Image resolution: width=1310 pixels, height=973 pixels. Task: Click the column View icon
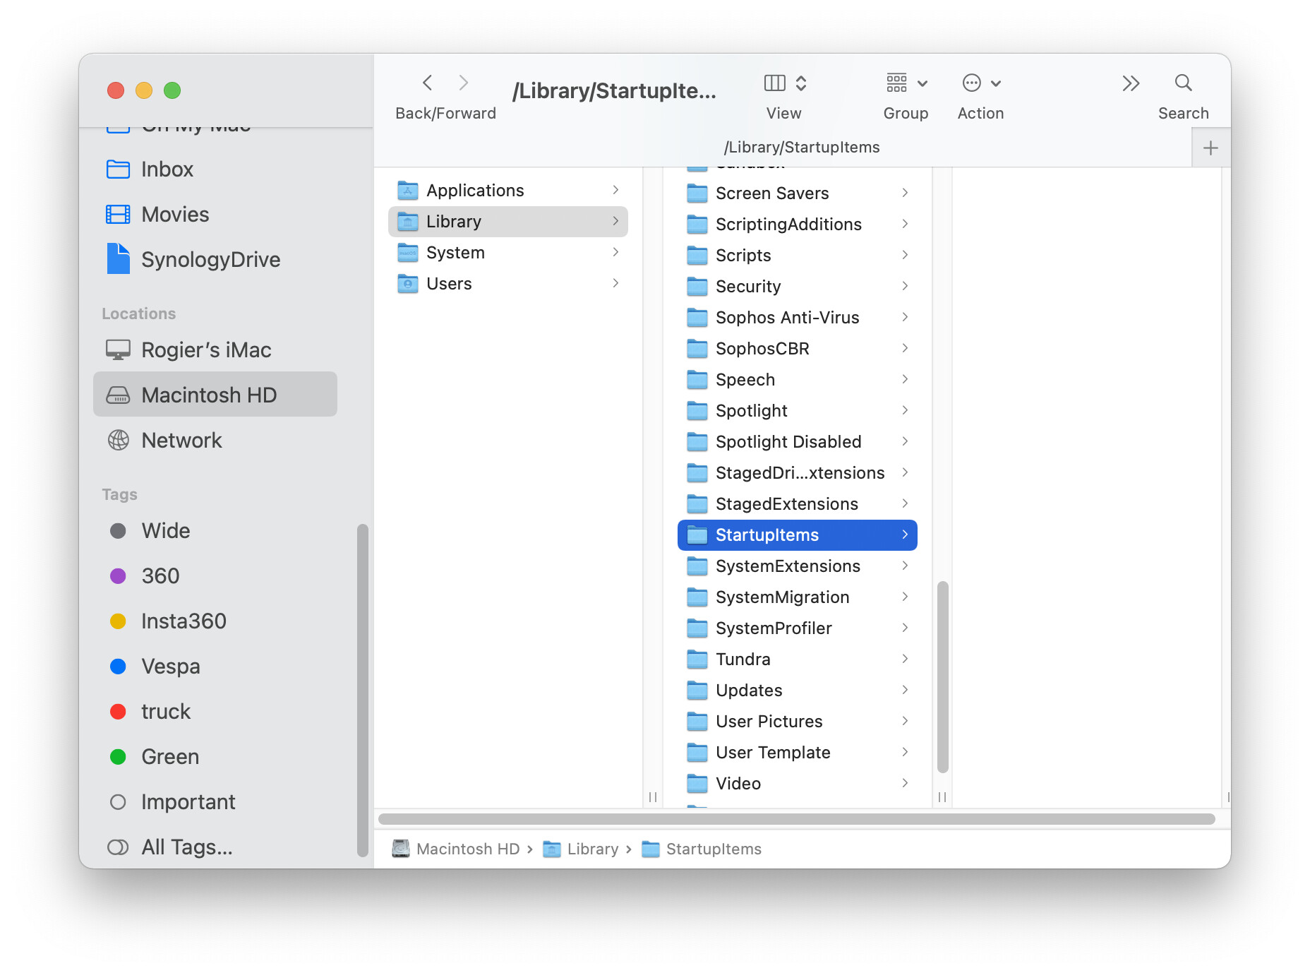point(775,83)
